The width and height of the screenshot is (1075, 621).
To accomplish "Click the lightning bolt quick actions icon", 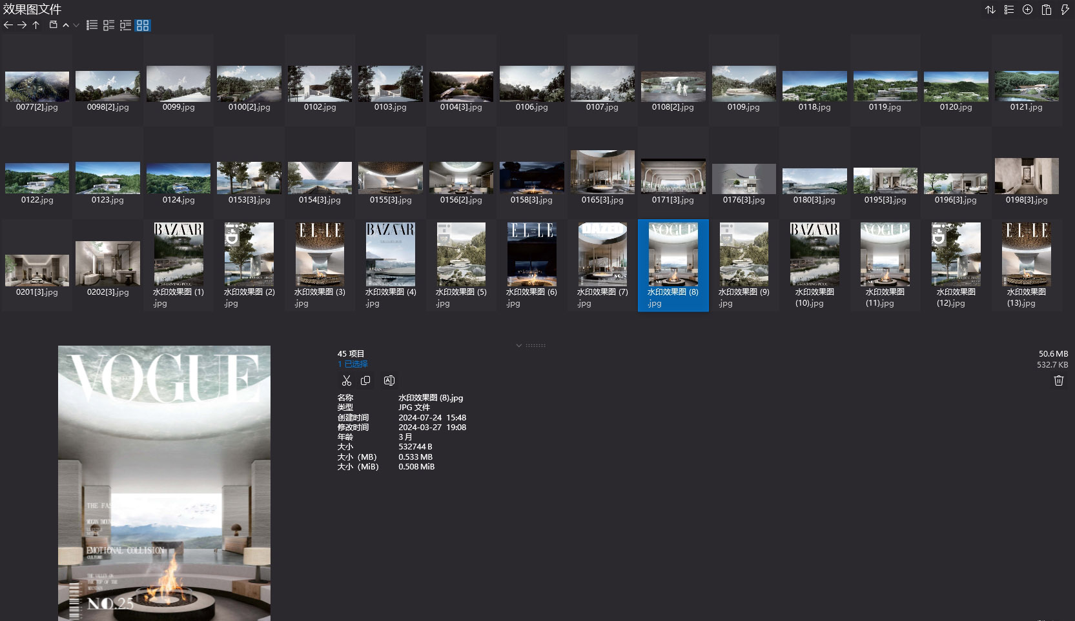I will [1065, 10].
